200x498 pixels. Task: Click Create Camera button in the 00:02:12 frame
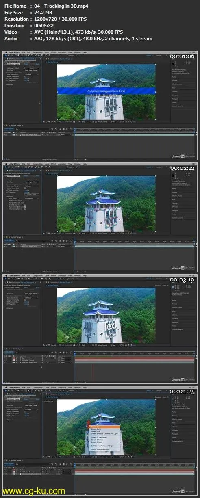point(32,195)
